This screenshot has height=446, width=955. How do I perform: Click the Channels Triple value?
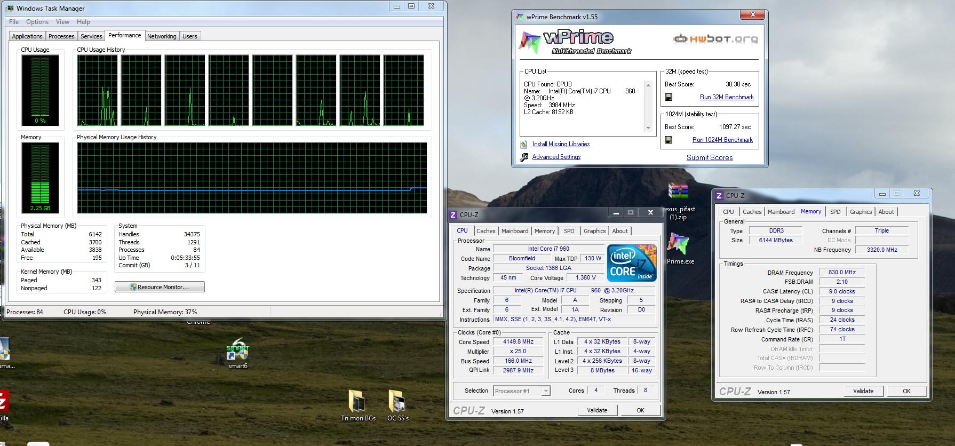click(x=881, y=231)
